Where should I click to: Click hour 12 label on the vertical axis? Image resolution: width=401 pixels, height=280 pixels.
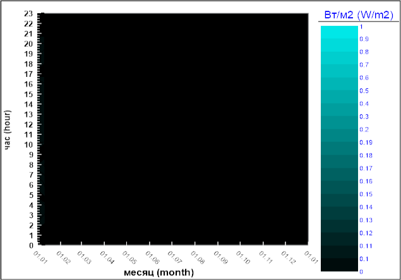tap(28, 124)
